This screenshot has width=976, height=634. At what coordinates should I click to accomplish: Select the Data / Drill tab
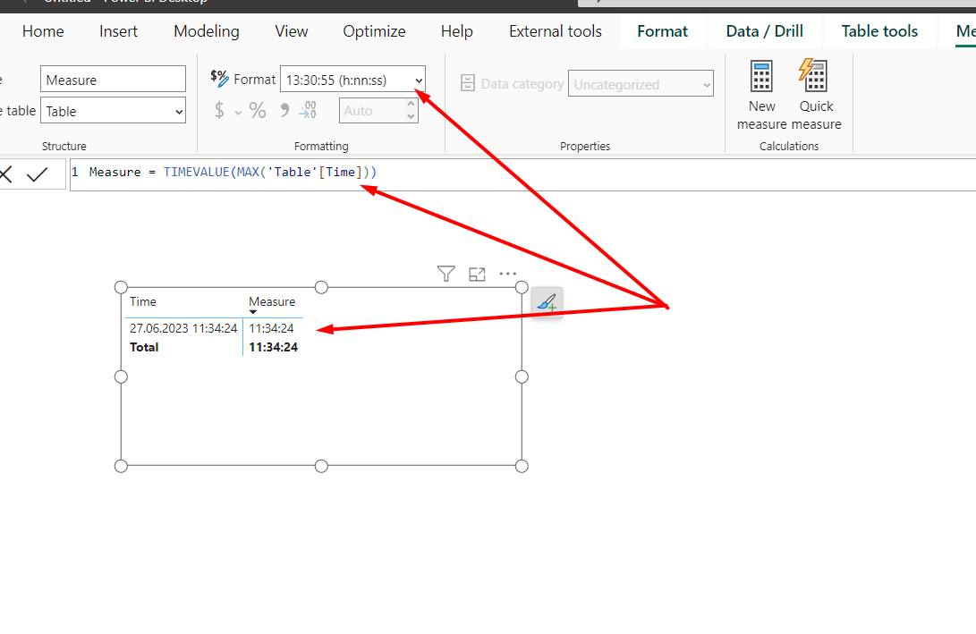pos(764,31)
